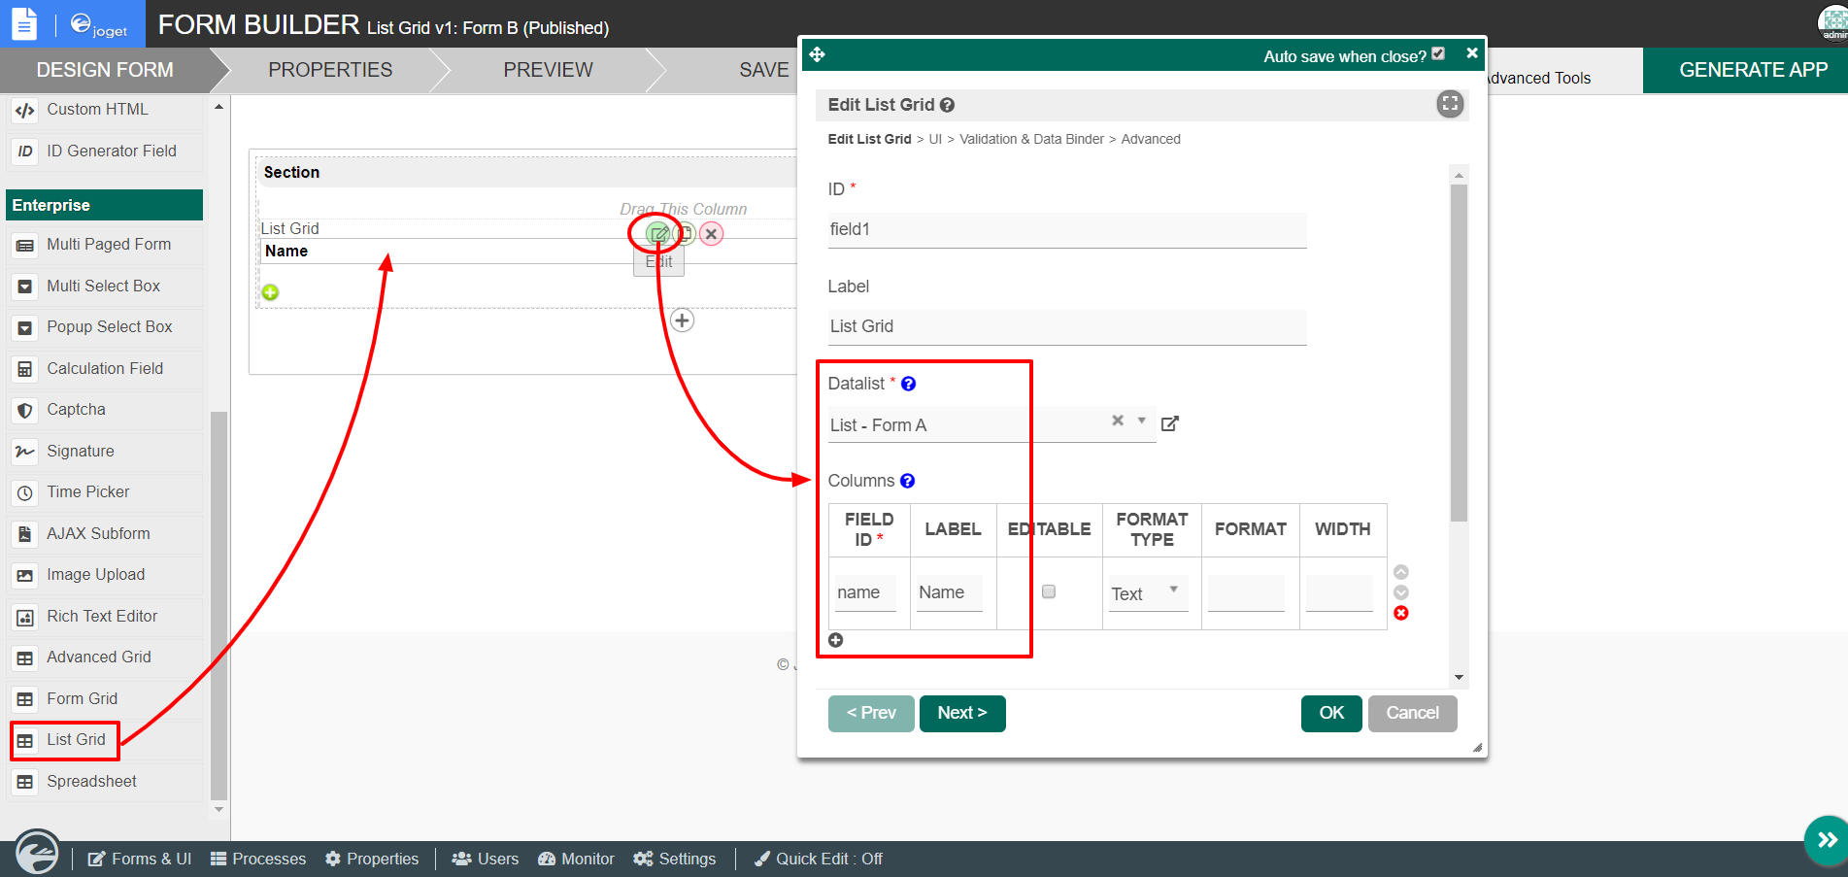
Task: Open the PREVIEW tab
Action: tap(548, 70)
